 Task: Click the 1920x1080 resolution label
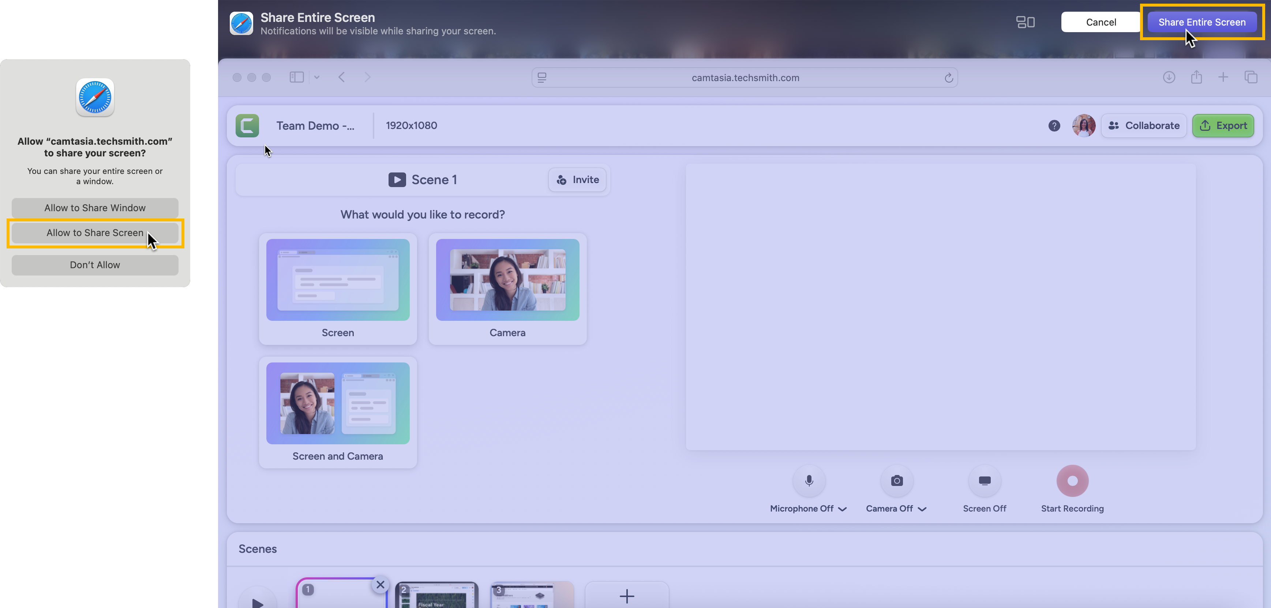click(411, 126)
